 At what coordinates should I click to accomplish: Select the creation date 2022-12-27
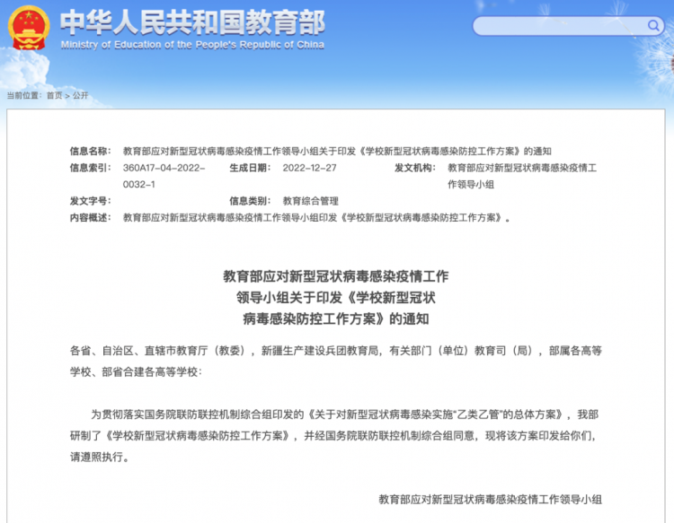309,168
